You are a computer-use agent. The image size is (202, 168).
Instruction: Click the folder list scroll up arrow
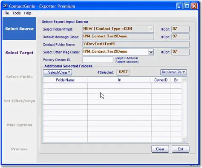[184, 80]
